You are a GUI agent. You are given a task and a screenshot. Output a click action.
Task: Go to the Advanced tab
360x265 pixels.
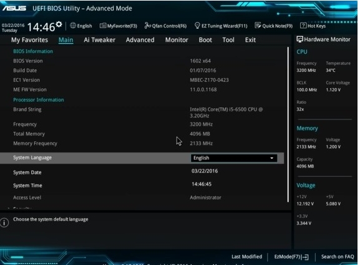coord(140,40)
